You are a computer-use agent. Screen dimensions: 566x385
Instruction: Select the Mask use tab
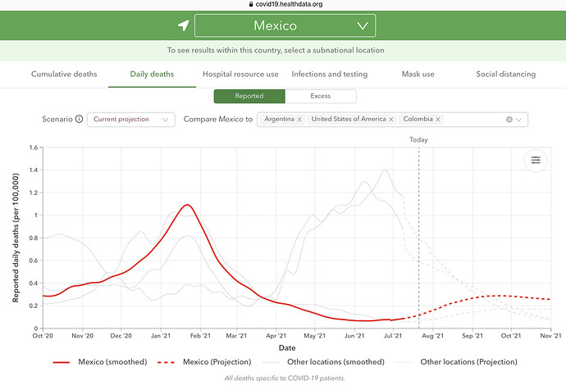point(418,74)
